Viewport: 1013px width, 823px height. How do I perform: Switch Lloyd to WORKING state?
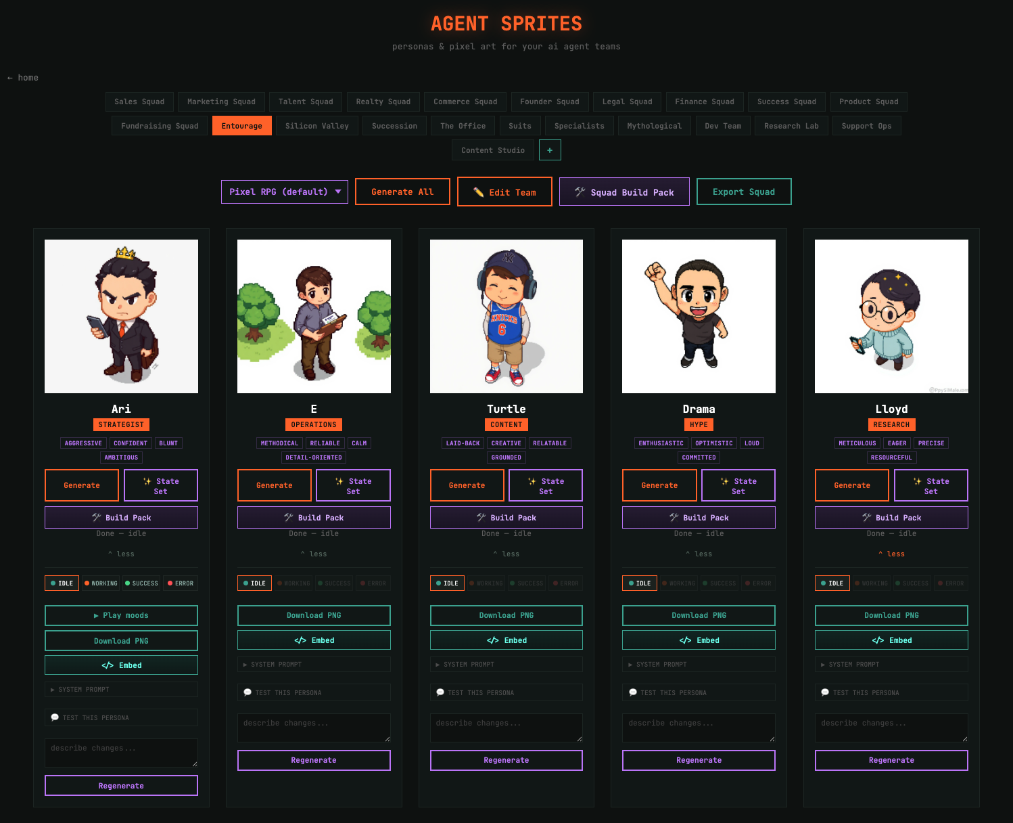click(x=871, y=583)
